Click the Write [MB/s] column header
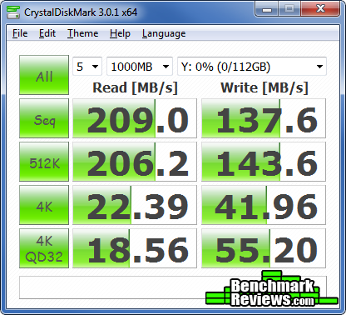Screen dimensions: 346x315 coord(264,88)
